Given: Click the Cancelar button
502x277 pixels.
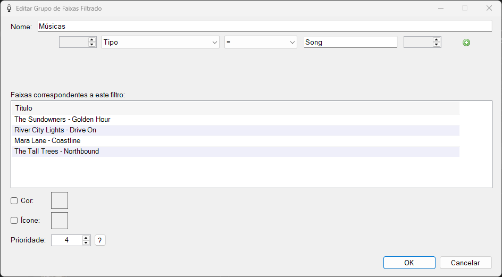Looking at the screenshot, I should tap(465, 263).
